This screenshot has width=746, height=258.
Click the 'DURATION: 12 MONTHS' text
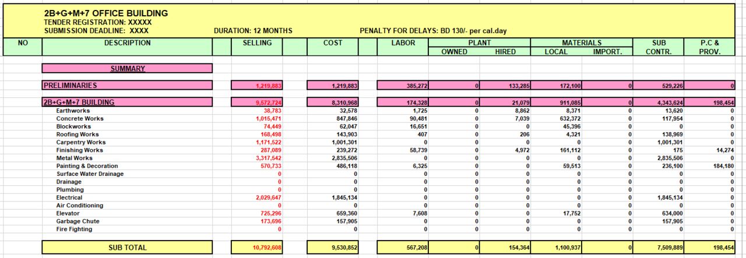click(253, 30)
